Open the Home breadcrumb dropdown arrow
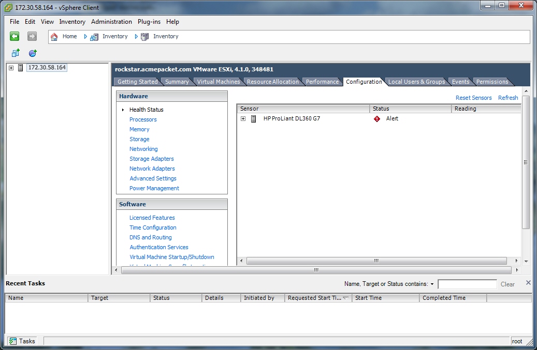 coord(85,37)
